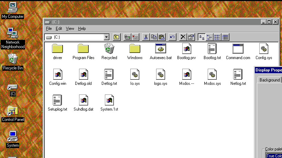Select the My Computer desktop icon
The height and width of the screenshot is (158, 282).
[x=13, y=10]
